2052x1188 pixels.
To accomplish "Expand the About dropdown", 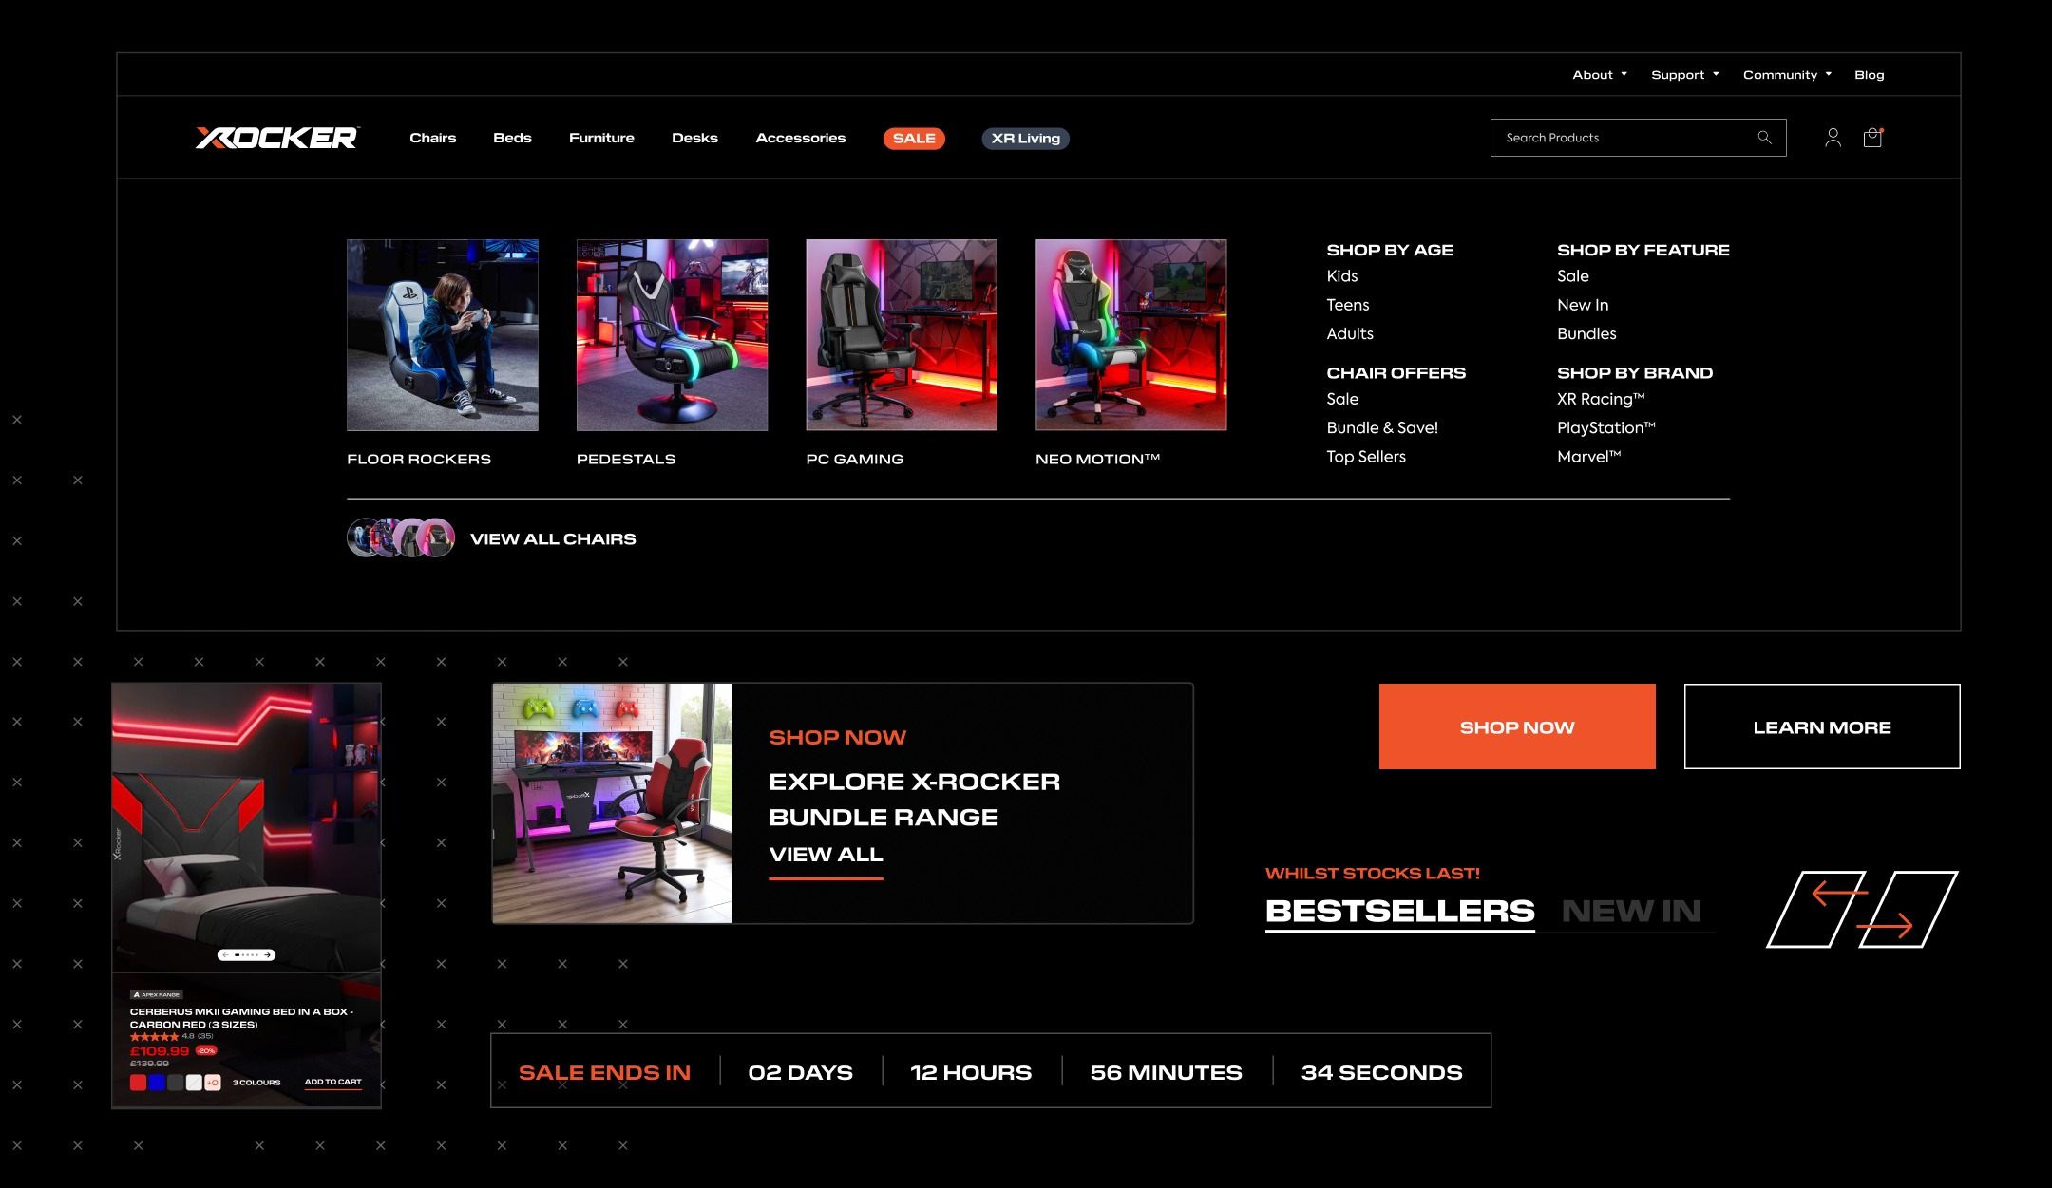I will click(x=1600, y=74).
